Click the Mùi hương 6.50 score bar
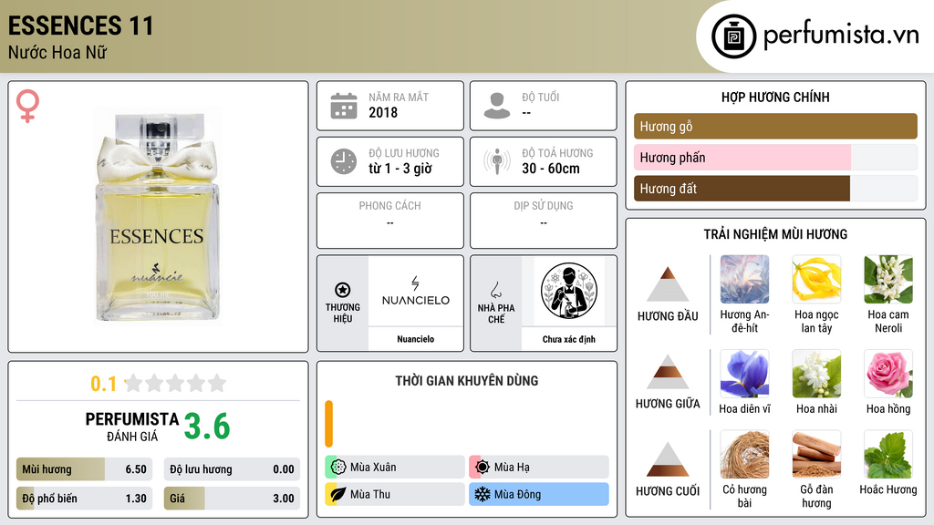 pos(84,469)
